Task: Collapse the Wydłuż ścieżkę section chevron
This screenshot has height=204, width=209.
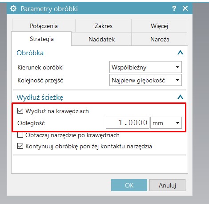Action: click(x=181, y=97)
